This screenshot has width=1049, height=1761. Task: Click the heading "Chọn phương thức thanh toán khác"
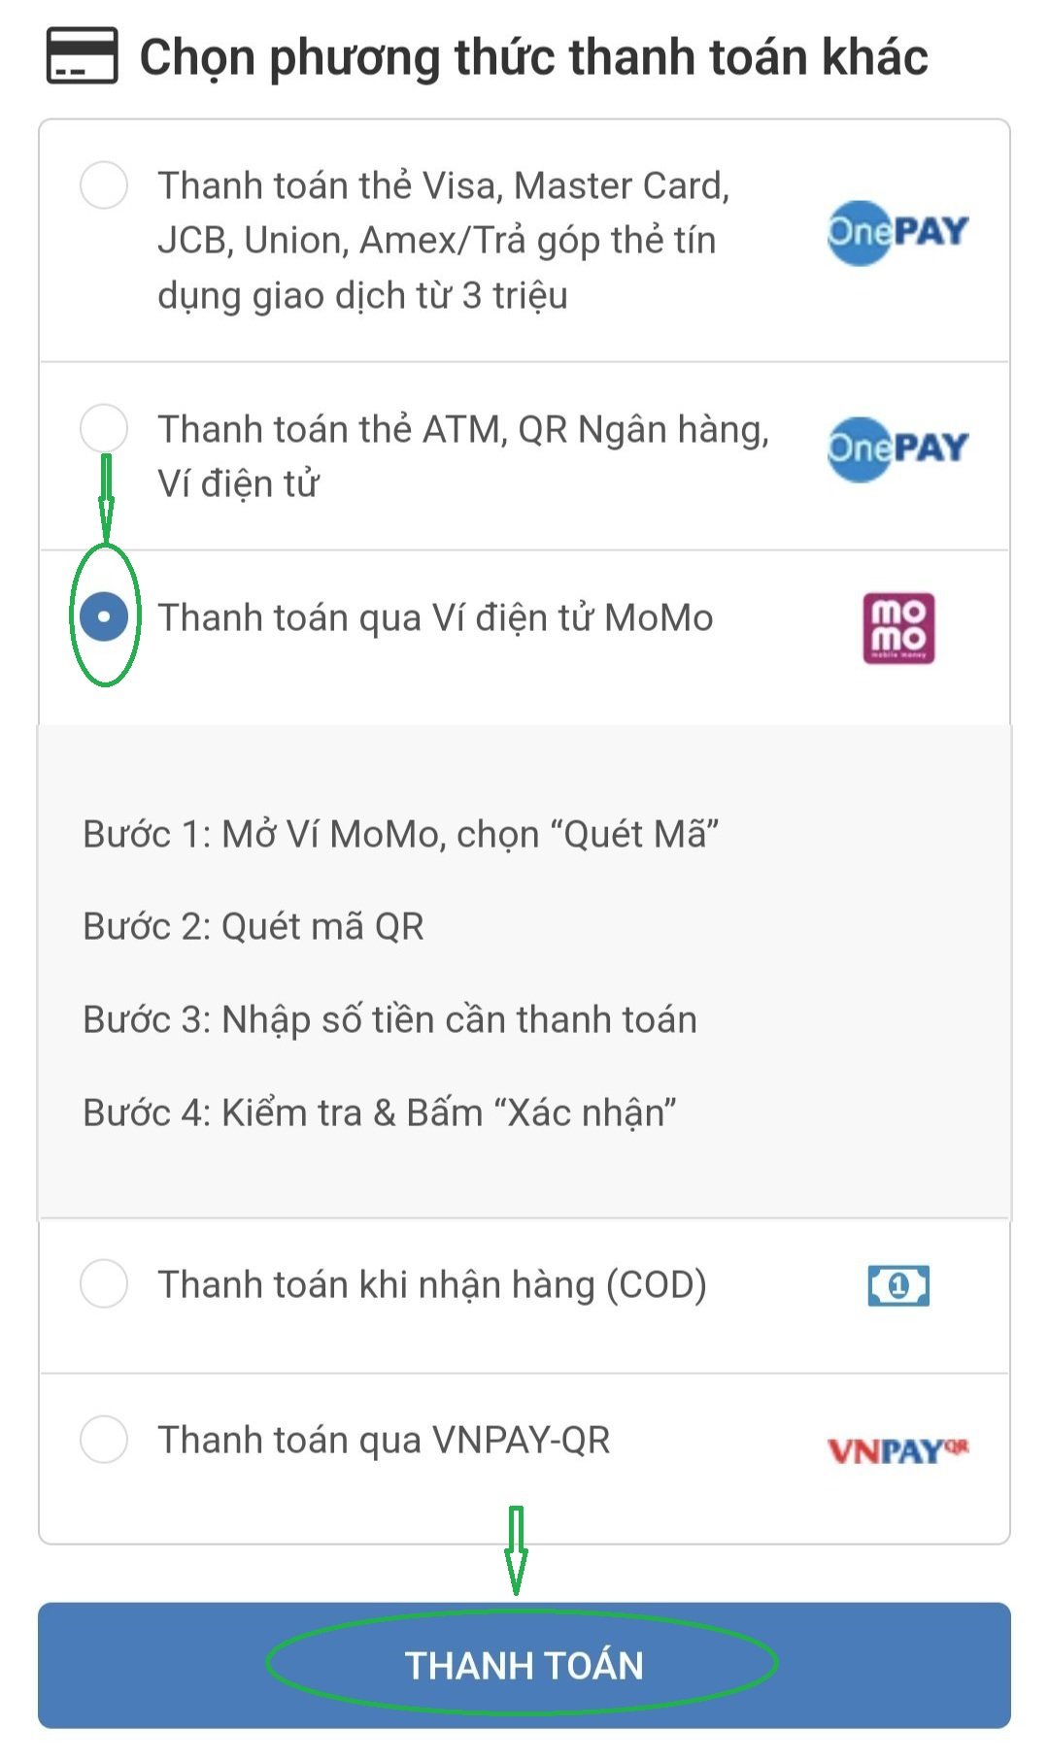(533, 56)
